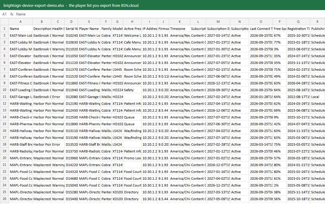Click the formula bar showing Name
Screen dimensions: 325x204
[x=170, y=14]
